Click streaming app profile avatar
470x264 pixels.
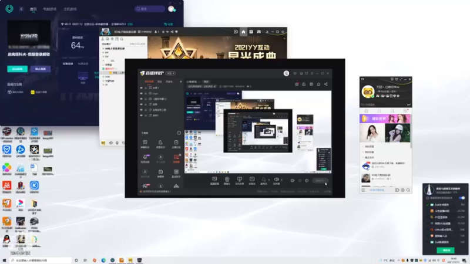(286, 73)
